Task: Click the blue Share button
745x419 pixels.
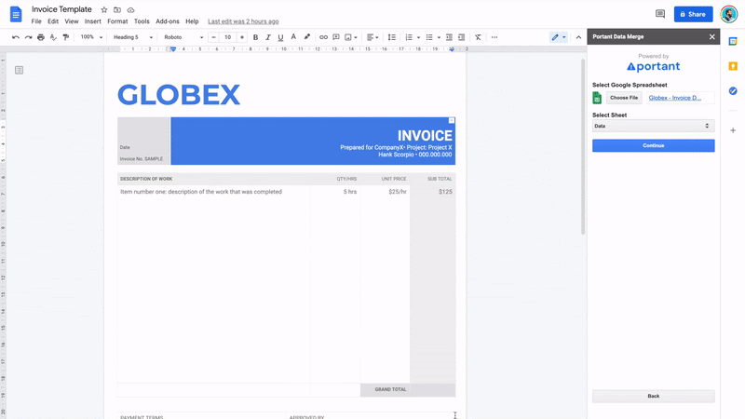Action: pos(693,14)
